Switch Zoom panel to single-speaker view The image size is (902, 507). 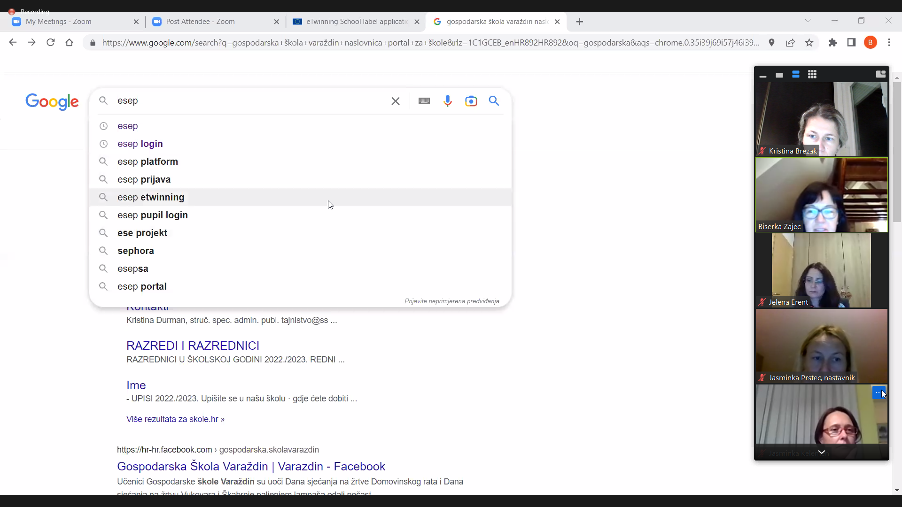tap(779, 75)
